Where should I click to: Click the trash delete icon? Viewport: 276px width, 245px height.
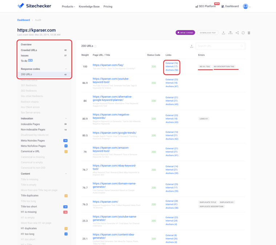pyautogui.click(x=249, y=33)
